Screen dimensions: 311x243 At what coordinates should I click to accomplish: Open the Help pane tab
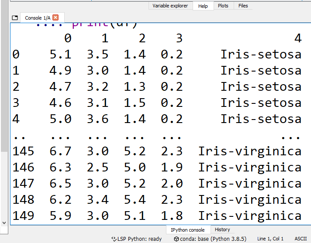[x=203, y=6]
